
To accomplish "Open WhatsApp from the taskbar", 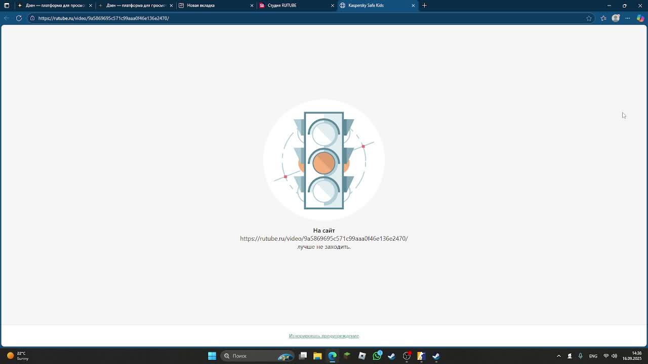I will [377, 356].
